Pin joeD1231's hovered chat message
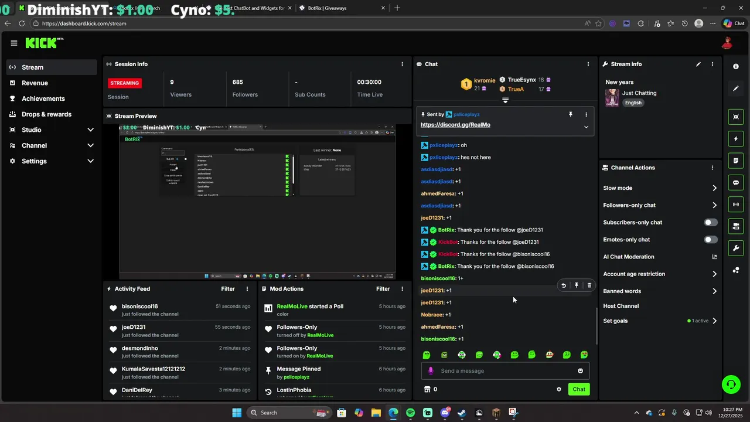 click(577, 285)
